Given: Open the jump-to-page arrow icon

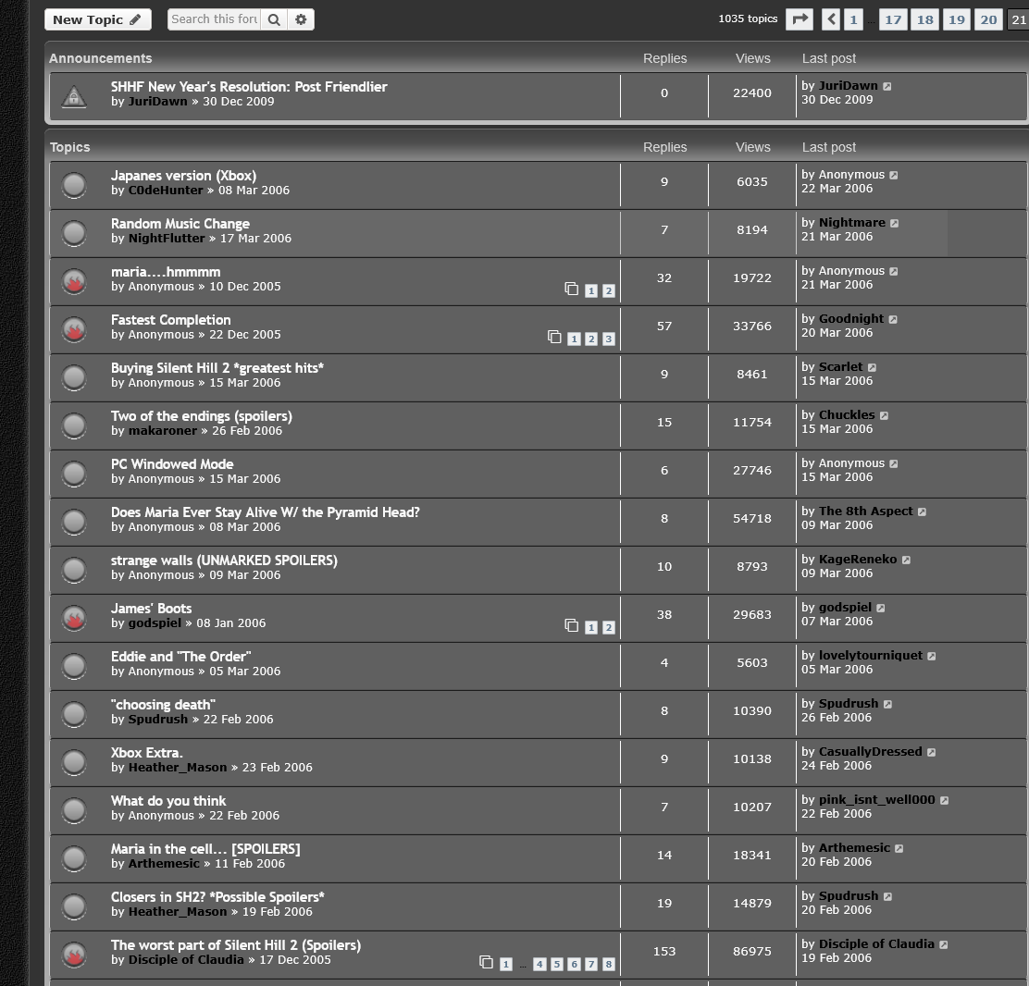Looking at the screenshot, I should [x=800, y=19].
